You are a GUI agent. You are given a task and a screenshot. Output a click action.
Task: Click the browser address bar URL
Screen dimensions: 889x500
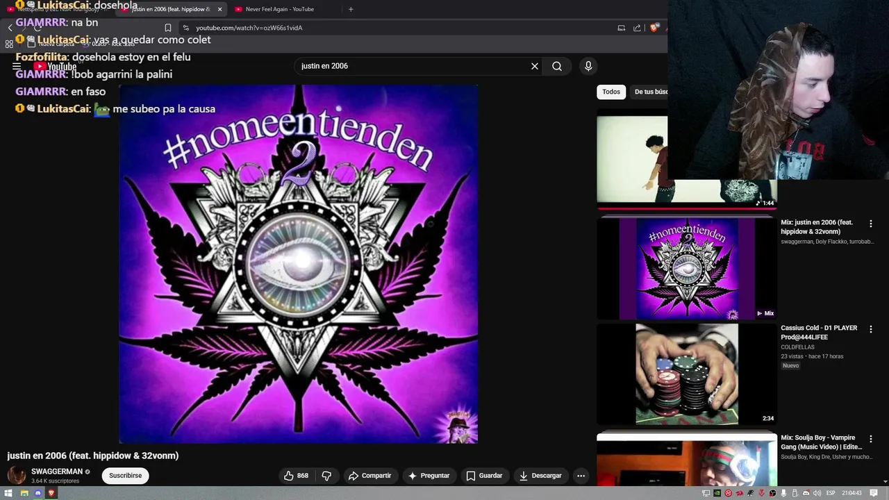(x=249, y=28)
